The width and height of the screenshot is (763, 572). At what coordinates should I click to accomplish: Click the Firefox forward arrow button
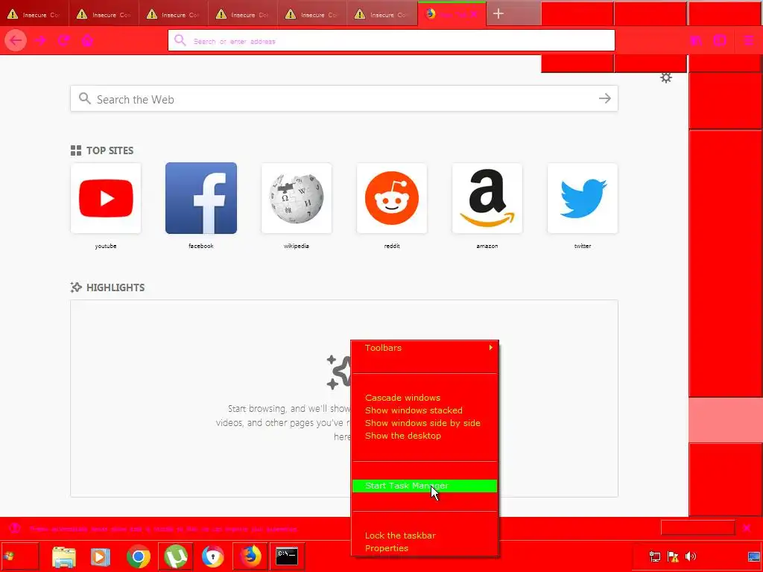pos(41,40)
